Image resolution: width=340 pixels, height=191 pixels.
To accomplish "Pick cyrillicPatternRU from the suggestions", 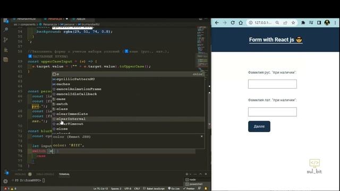I will click(x=128, y=79).
